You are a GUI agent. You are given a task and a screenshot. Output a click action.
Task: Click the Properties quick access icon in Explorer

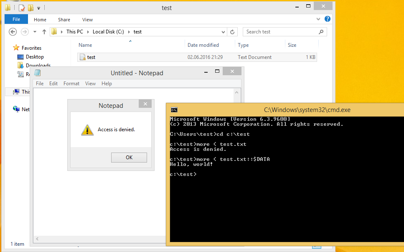[x=22, y=8]
